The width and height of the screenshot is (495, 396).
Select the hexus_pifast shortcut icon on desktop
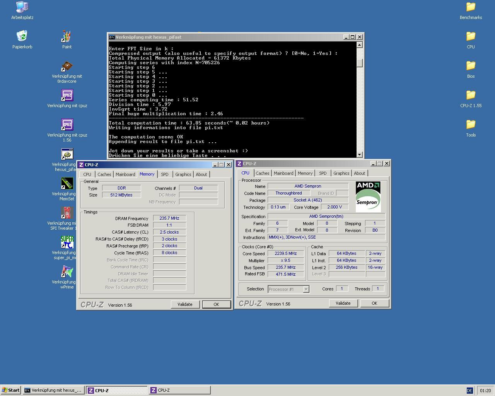67,154
